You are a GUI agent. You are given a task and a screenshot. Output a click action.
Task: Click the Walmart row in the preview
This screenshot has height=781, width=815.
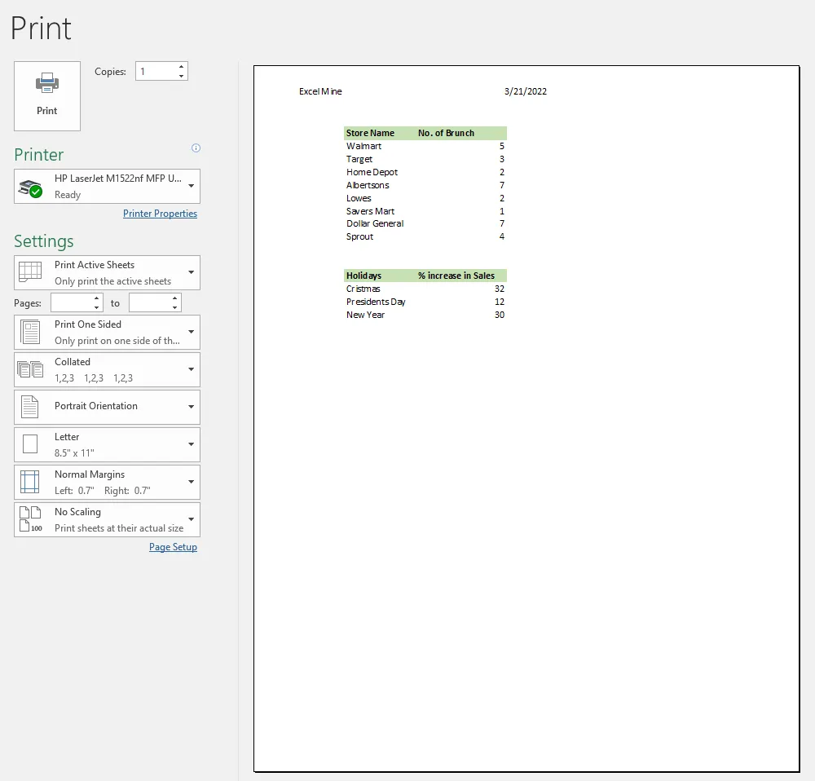point(425,146)
